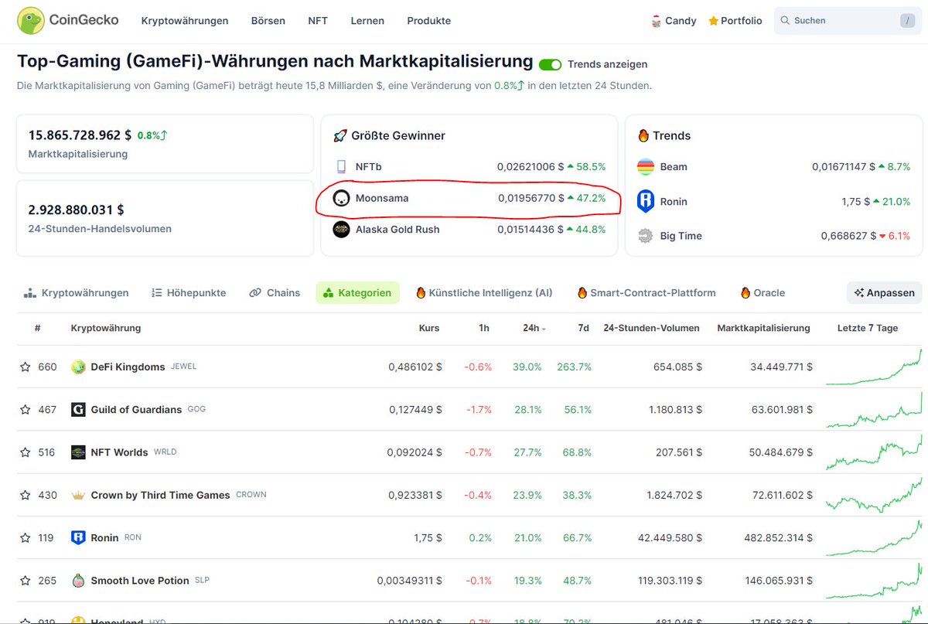Click the rocket Größte Gewinner icon
928x624 pixels.
click(x=340, y=135)
